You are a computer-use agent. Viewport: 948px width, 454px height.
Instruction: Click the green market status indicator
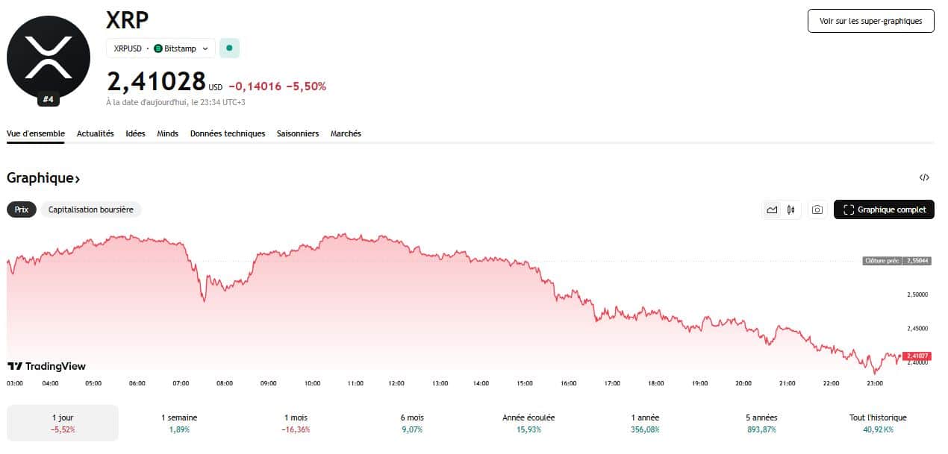[229, 47]
